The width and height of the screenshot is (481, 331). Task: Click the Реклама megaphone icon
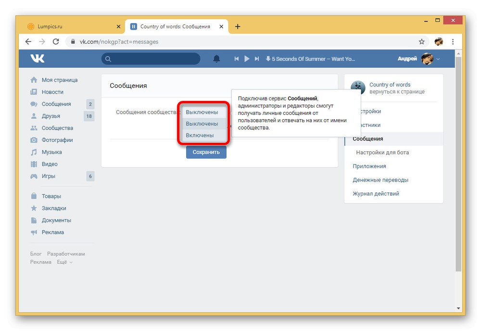click(x=34, y=233)
